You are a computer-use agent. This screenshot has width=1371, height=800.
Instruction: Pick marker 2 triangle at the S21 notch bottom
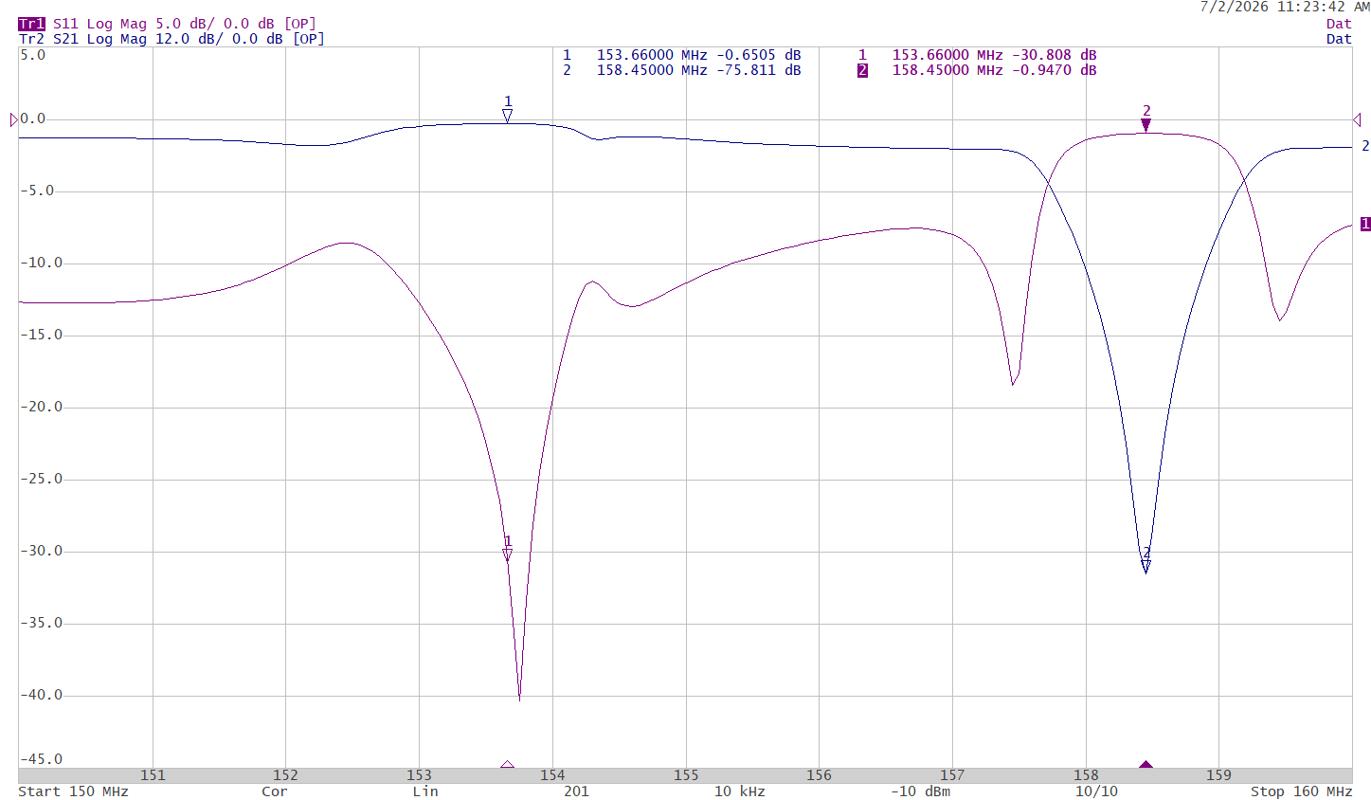click(1146, 567)
